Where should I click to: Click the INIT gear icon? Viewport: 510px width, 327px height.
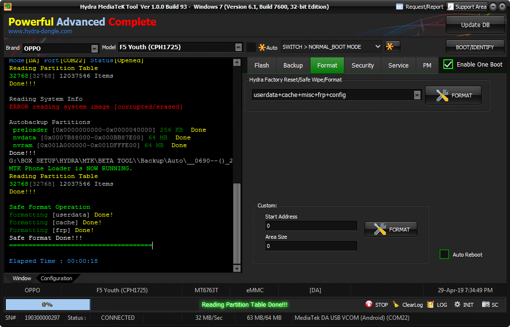pyautogui.click(x=457, y=304)
